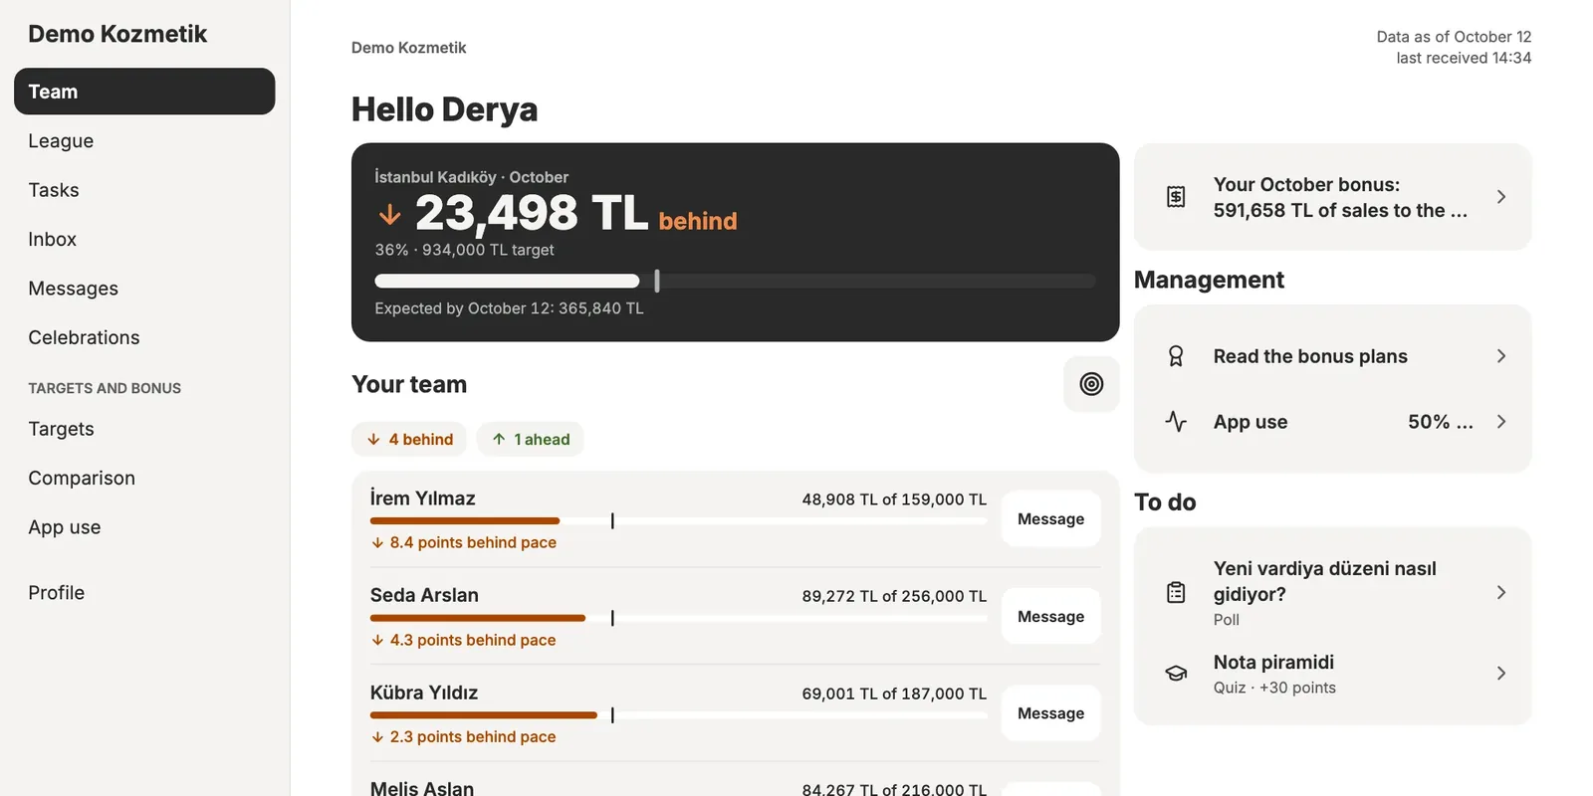Image resolution: width=1593 pixels, height=796 pixels.
Task: Open App use in the sidebar
Action: tap(144, 527)
